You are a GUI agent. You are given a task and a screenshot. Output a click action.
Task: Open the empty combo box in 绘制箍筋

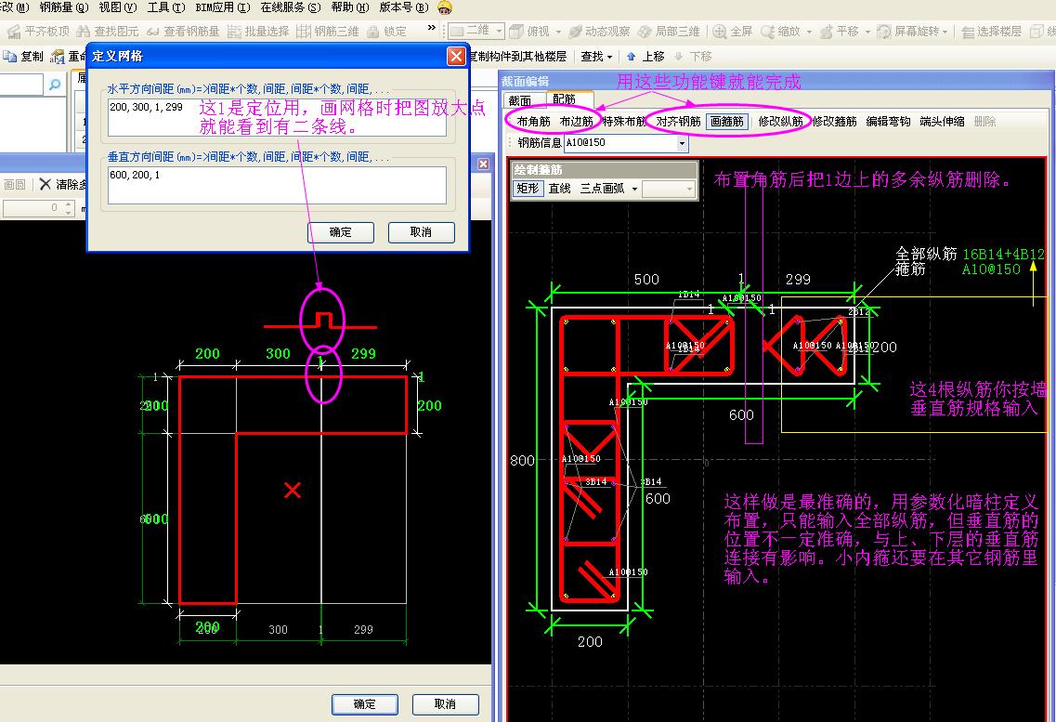click(x=668, y=189)
